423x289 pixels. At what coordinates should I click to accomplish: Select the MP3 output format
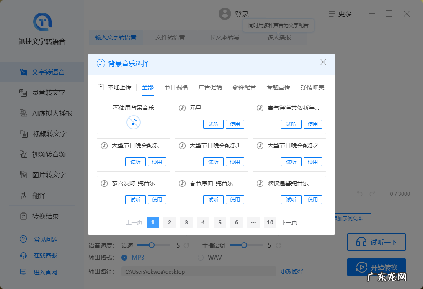(124, 257)
